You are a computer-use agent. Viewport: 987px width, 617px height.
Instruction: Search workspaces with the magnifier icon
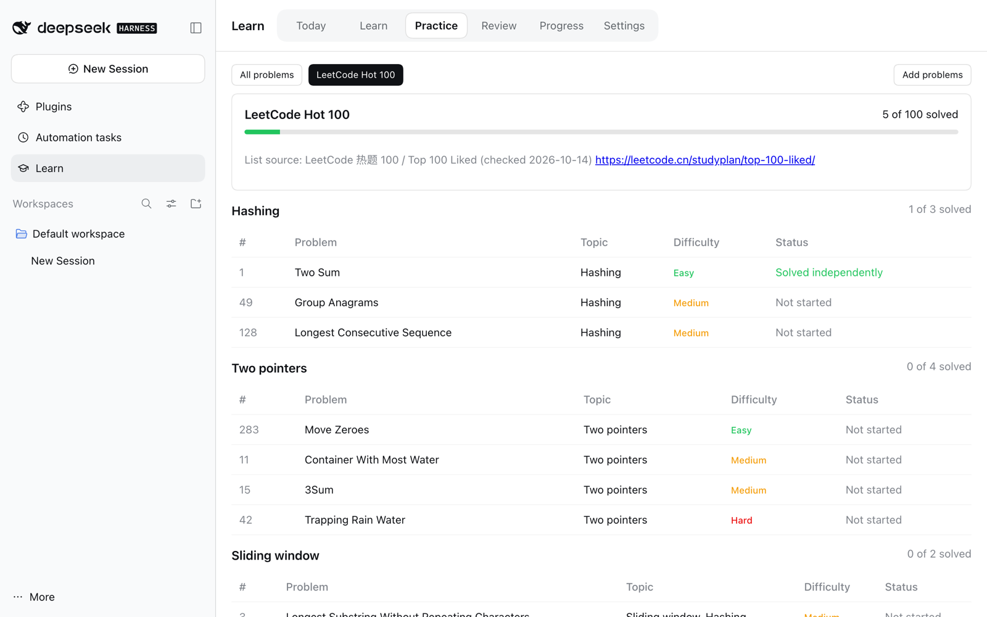[x=146, y=204]
